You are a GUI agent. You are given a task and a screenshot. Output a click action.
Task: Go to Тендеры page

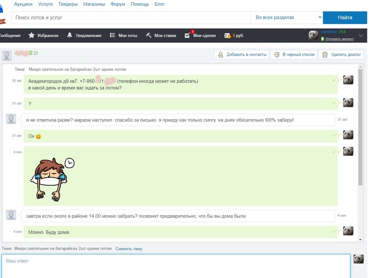coord(68,4)
